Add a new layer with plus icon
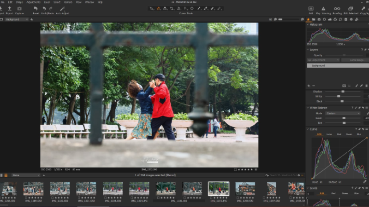The height and width of the screenshot is (207, 369). (x=309, y=86)
